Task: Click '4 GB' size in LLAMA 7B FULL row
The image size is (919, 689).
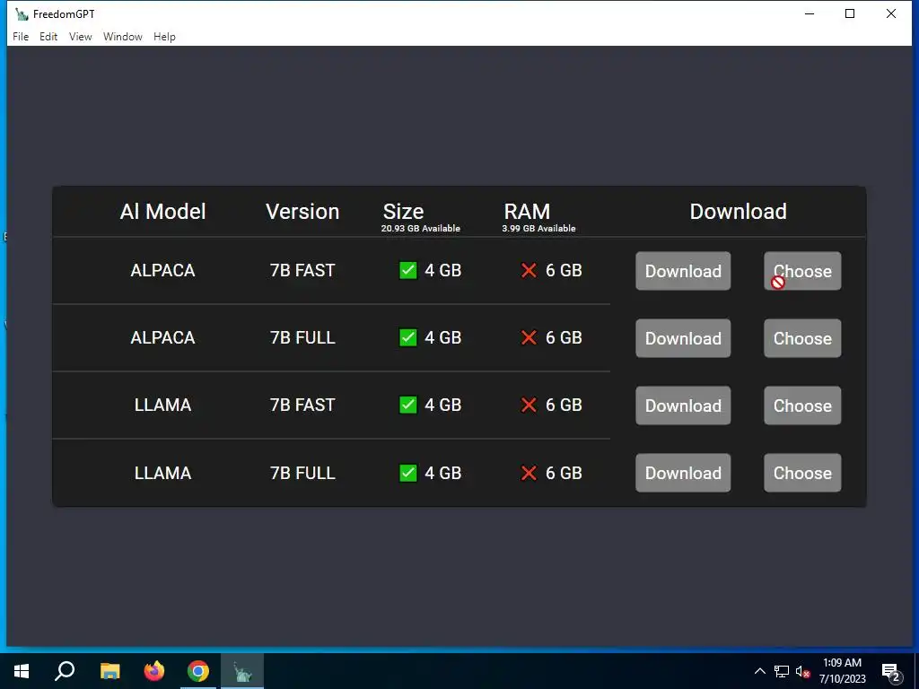Action: click(443, 473)
